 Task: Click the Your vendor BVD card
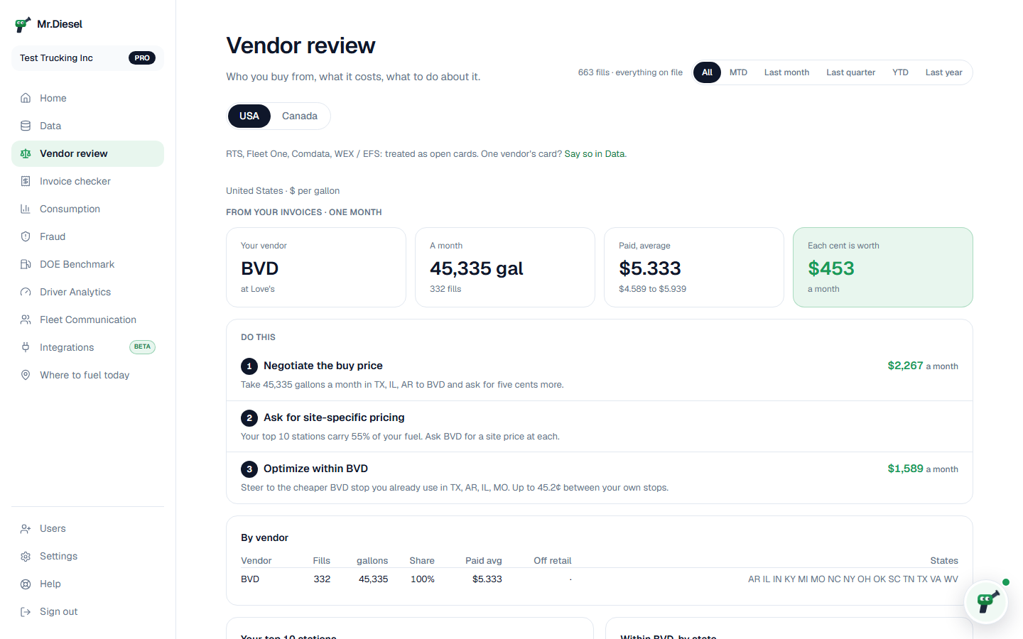316,267
